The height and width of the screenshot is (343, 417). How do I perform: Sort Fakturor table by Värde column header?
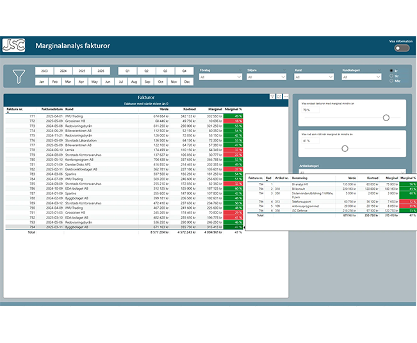[x=164, y=109]
